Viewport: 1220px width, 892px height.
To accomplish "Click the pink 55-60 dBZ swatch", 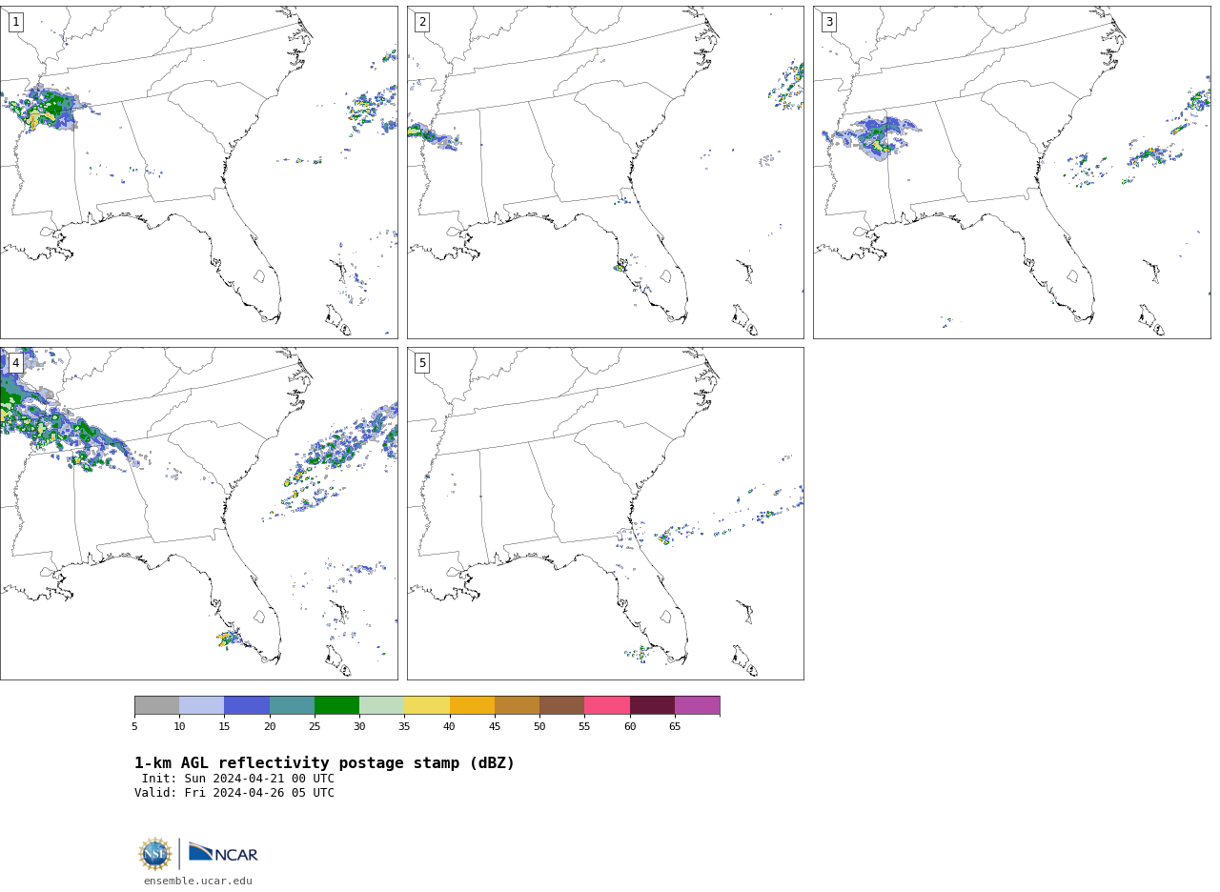I will pos(607,705).
